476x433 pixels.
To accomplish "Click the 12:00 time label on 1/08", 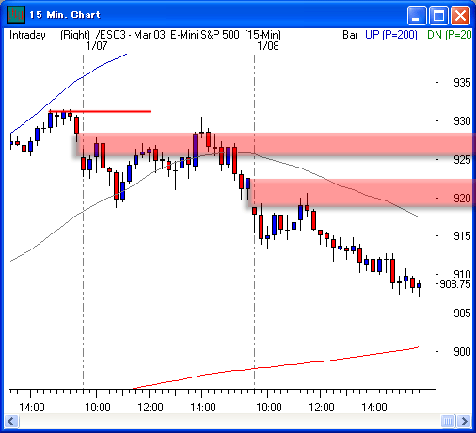I will 322,408.
